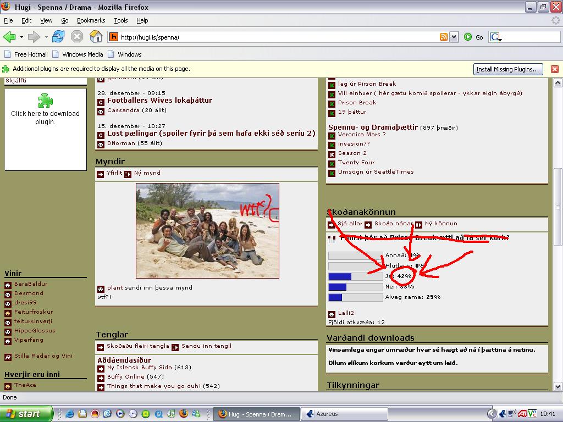Click the Ný mynd icon
Screen dimensions: 563x422
pos(128,174)
